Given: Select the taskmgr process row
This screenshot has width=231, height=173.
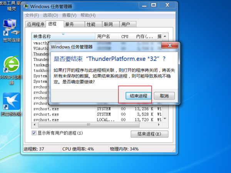Looking at the screenshot, I should pos(40,65).
